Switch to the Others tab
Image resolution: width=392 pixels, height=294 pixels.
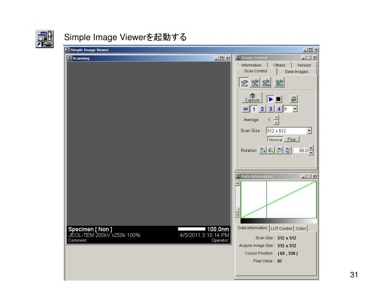[279, 65]
